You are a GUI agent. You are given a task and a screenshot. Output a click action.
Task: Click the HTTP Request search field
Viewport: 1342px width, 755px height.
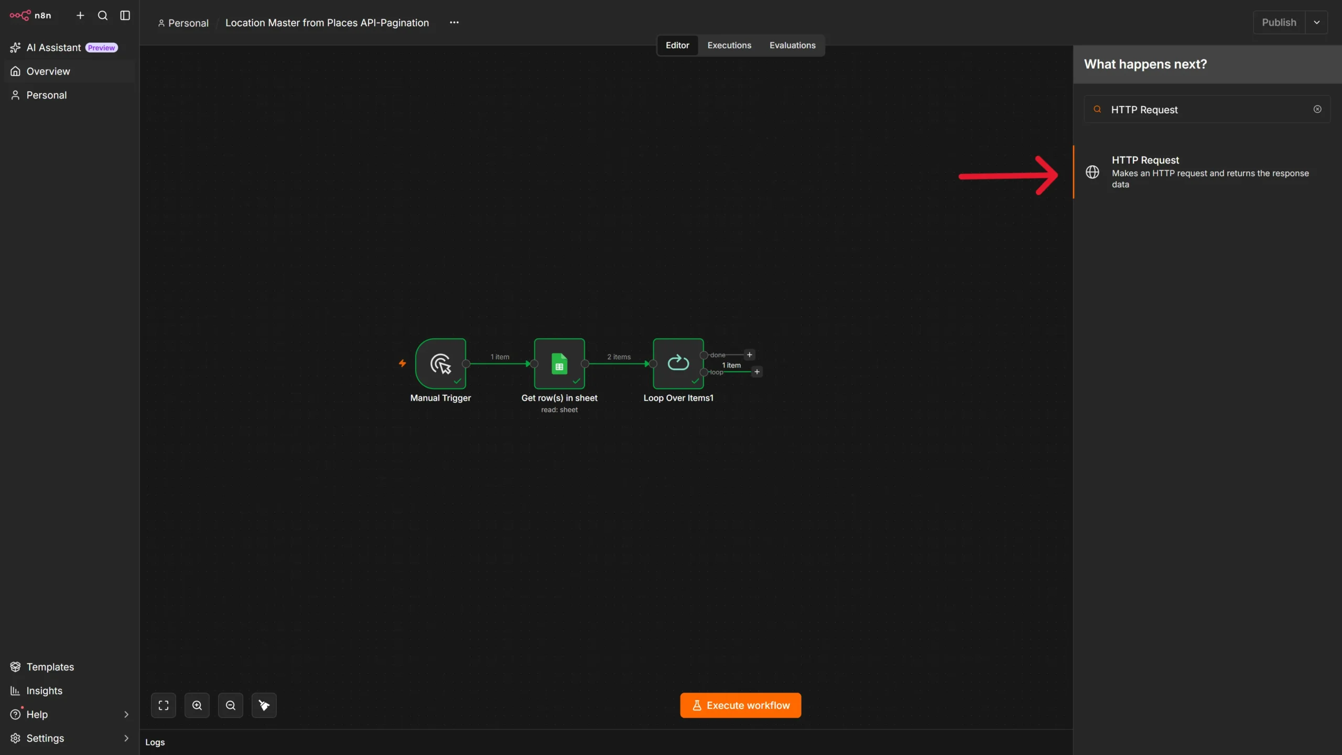(1207, 110)
